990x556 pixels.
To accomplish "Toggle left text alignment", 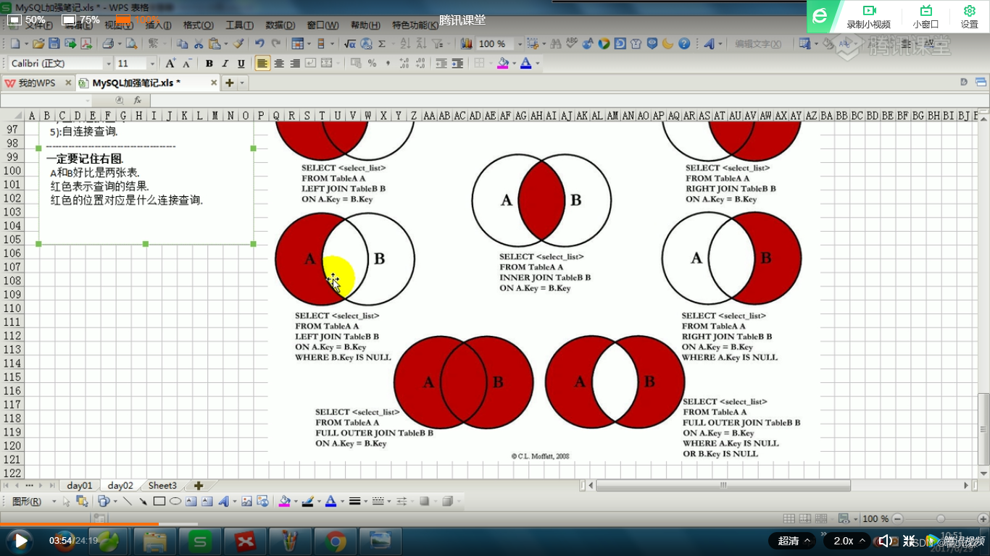I will coord(262,64).
